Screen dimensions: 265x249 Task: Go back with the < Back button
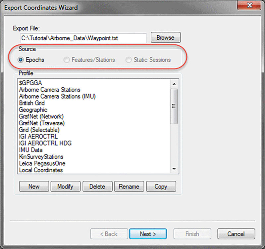(x=109, y=234)
